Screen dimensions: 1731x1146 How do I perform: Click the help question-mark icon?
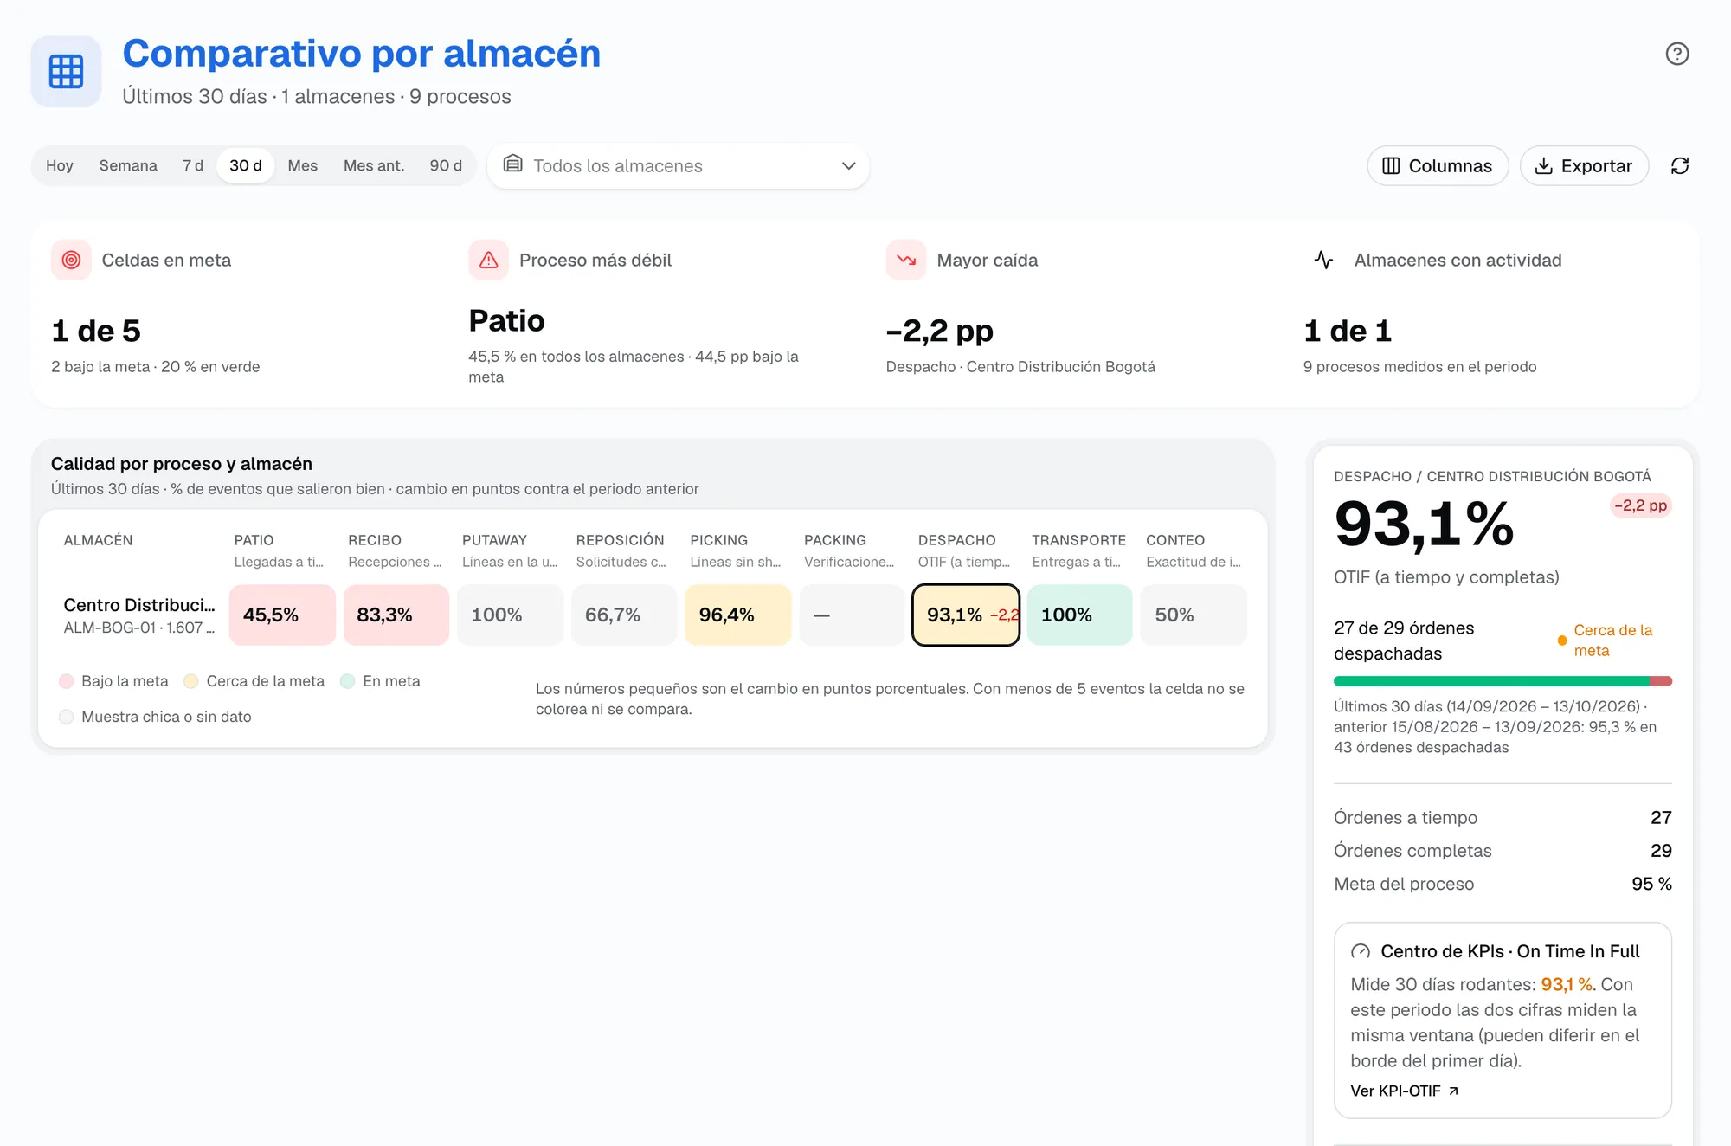point(1676,54)
